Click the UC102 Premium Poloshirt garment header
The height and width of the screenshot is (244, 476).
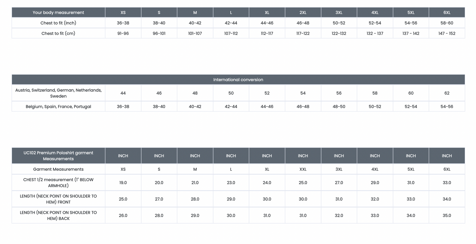58,156
